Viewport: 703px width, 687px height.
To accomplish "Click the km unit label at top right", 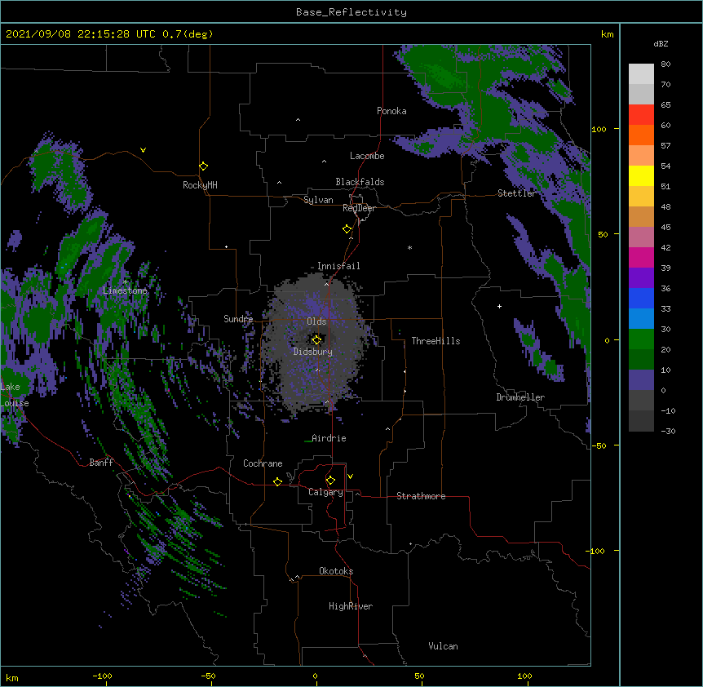I will tap(608, 34).
